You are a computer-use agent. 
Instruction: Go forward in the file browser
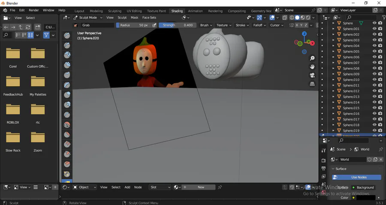(x=13, y=27)
